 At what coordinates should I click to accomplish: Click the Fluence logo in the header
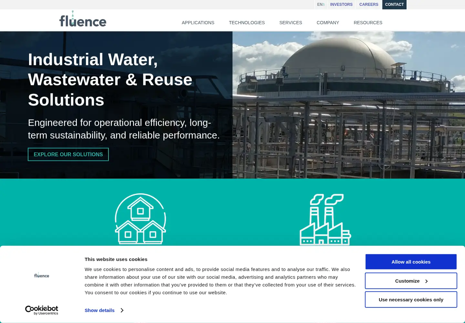[83, 19]
